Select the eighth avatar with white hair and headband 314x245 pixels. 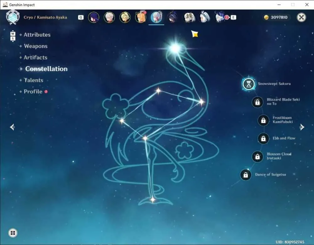click(x=204, y=17)
